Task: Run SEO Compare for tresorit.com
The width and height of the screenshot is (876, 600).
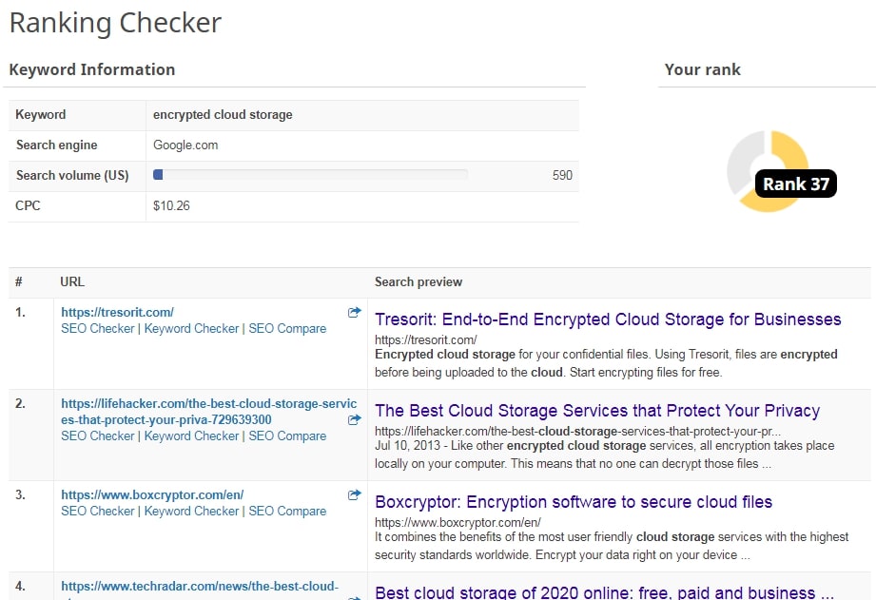Action: point(287,328)
